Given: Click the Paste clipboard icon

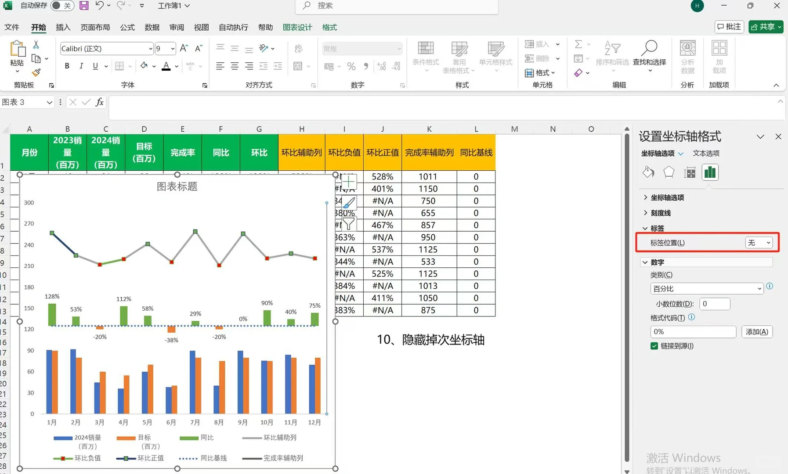Looking at the screenshot, I should click(17, 48).
